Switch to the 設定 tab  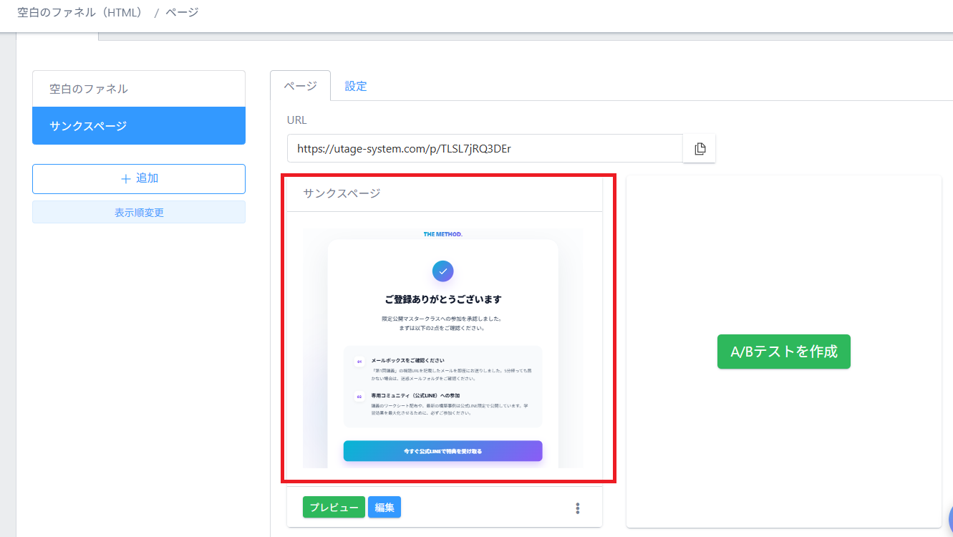pos(356,87)
